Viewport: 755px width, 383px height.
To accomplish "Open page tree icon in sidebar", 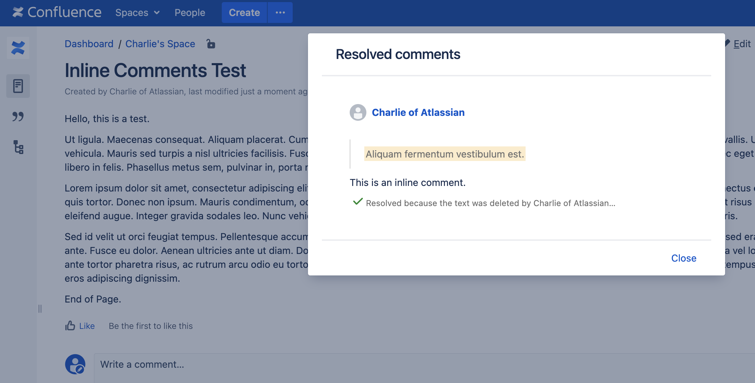I will 18,147.
